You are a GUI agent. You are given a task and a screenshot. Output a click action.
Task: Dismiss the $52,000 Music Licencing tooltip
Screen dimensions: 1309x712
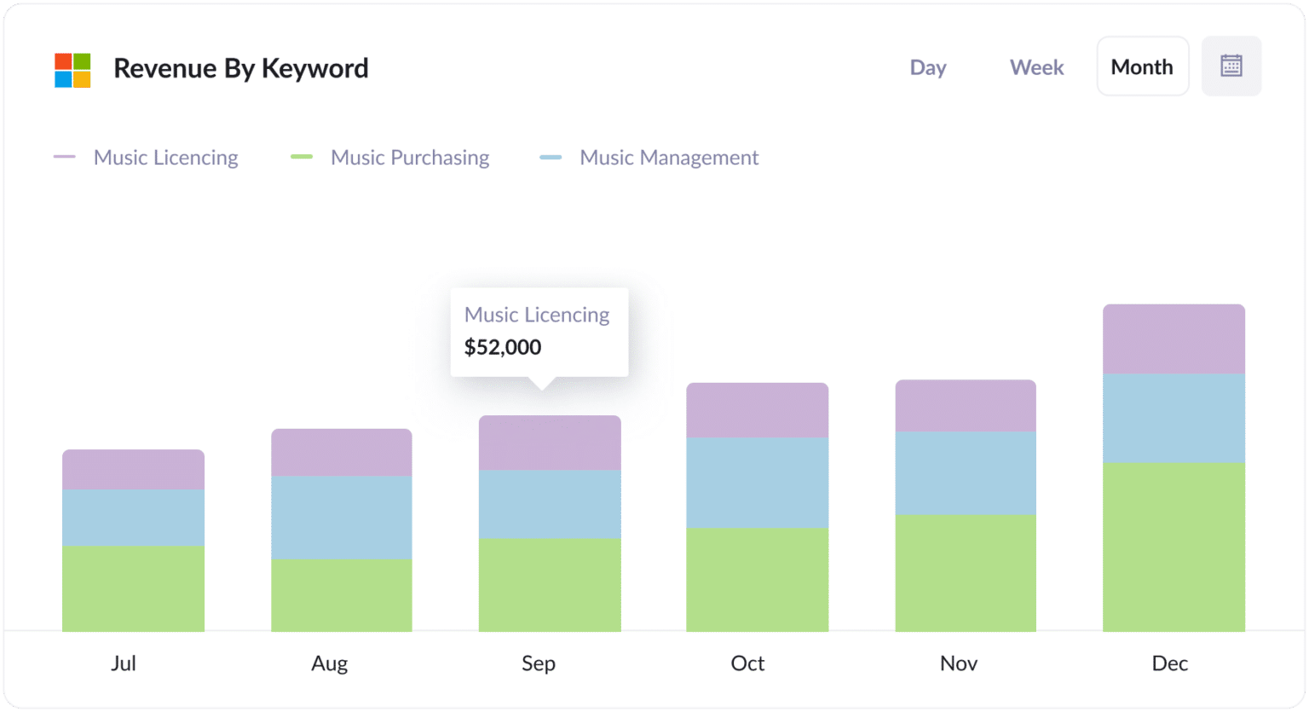point(539,332)
